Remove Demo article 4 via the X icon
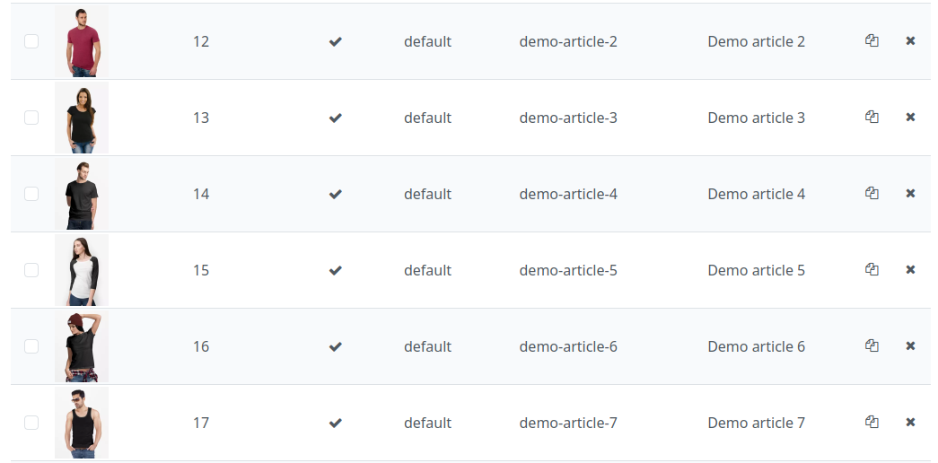 [910, 194]
